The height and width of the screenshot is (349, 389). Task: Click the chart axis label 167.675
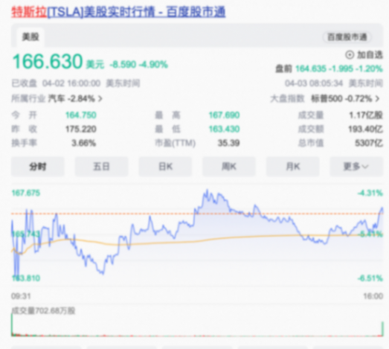[26, 193]
